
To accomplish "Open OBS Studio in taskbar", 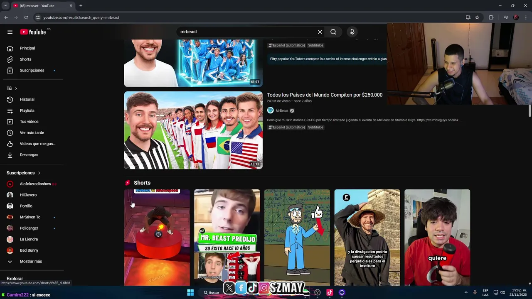I will 318,292.
